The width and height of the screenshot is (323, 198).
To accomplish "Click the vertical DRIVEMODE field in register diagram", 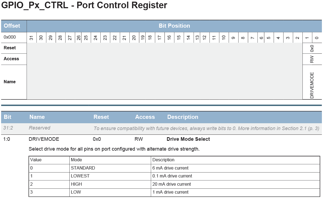I will (x=312, y=85).
